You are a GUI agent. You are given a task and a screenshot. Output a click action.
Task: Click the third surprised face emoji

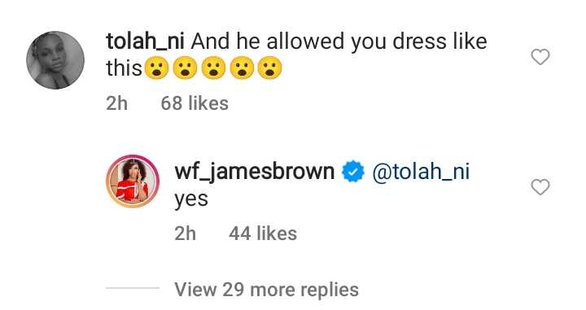pyautogui.click(x=213, y=68)
